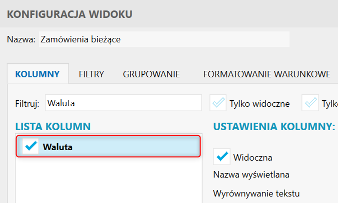The height and width of the screenshot is (203, 338).
Task: Select the Waluta row in column list
Action: coord(120,147)
